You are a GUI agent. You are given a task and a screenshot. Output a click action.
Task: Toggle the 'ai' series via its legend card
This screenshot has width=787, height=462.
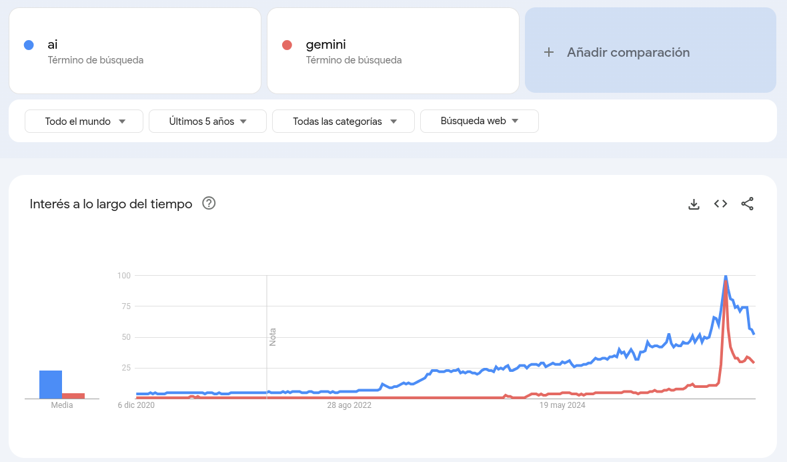click(x=133, y=50)
